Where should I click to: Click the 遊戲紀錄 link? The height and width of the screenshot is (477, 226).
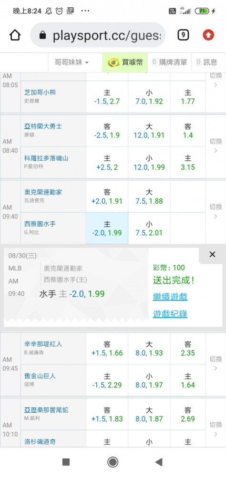[170, 314]
